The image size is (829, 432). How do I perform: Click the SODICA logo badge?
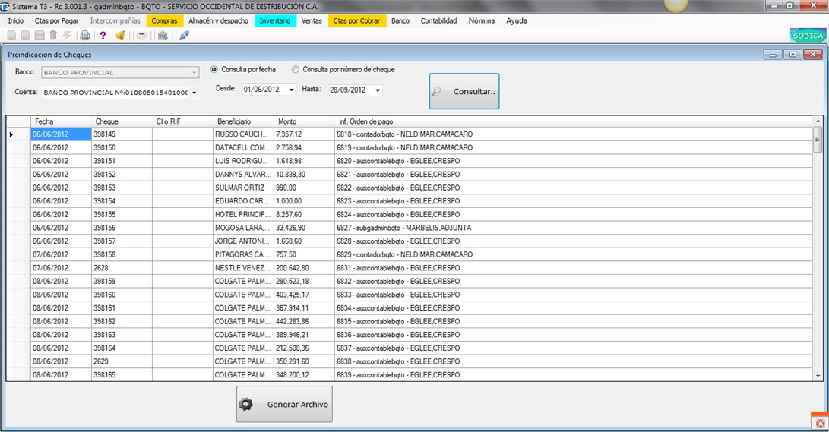coord(808,36)
